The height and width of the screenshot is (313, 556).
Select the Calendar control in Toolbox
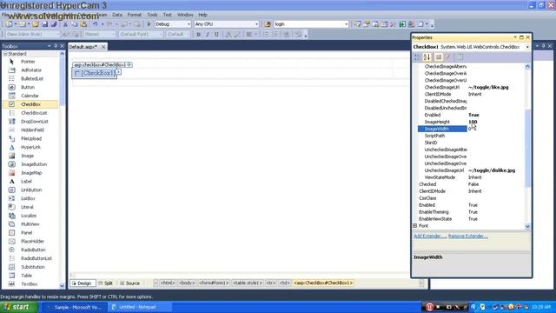[x=30, y=96]
